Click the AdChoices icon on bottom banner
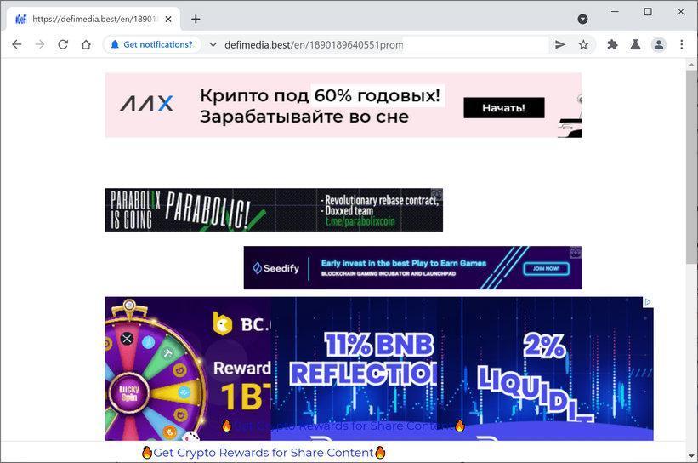The image size is (698, 463). pos(648,302)
